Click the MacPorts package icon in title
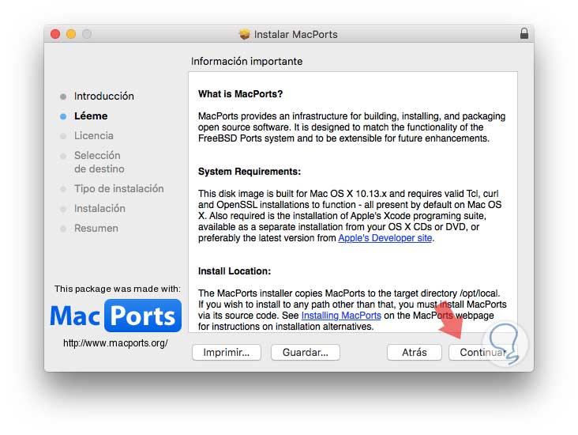 (x=244, y=34)
